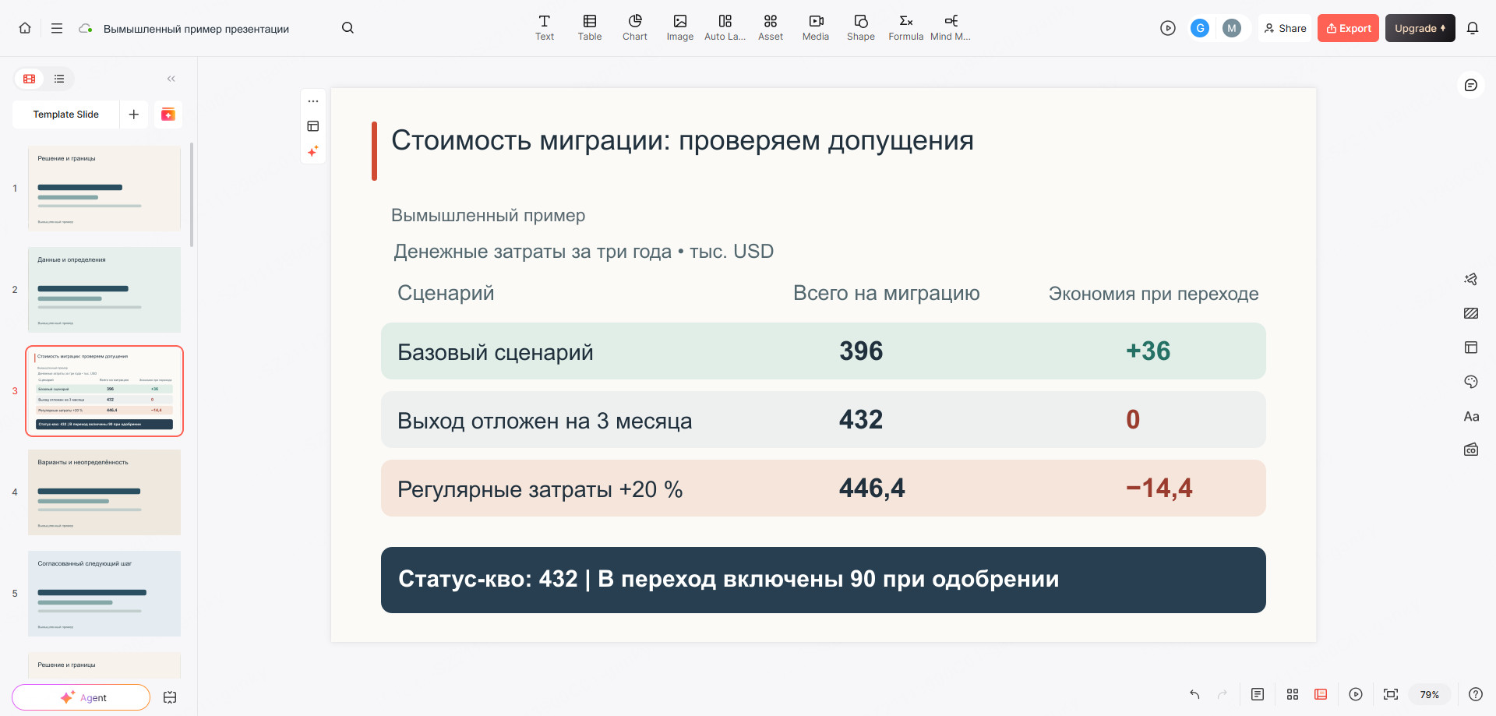Click the Share button

coord(1285,28)
